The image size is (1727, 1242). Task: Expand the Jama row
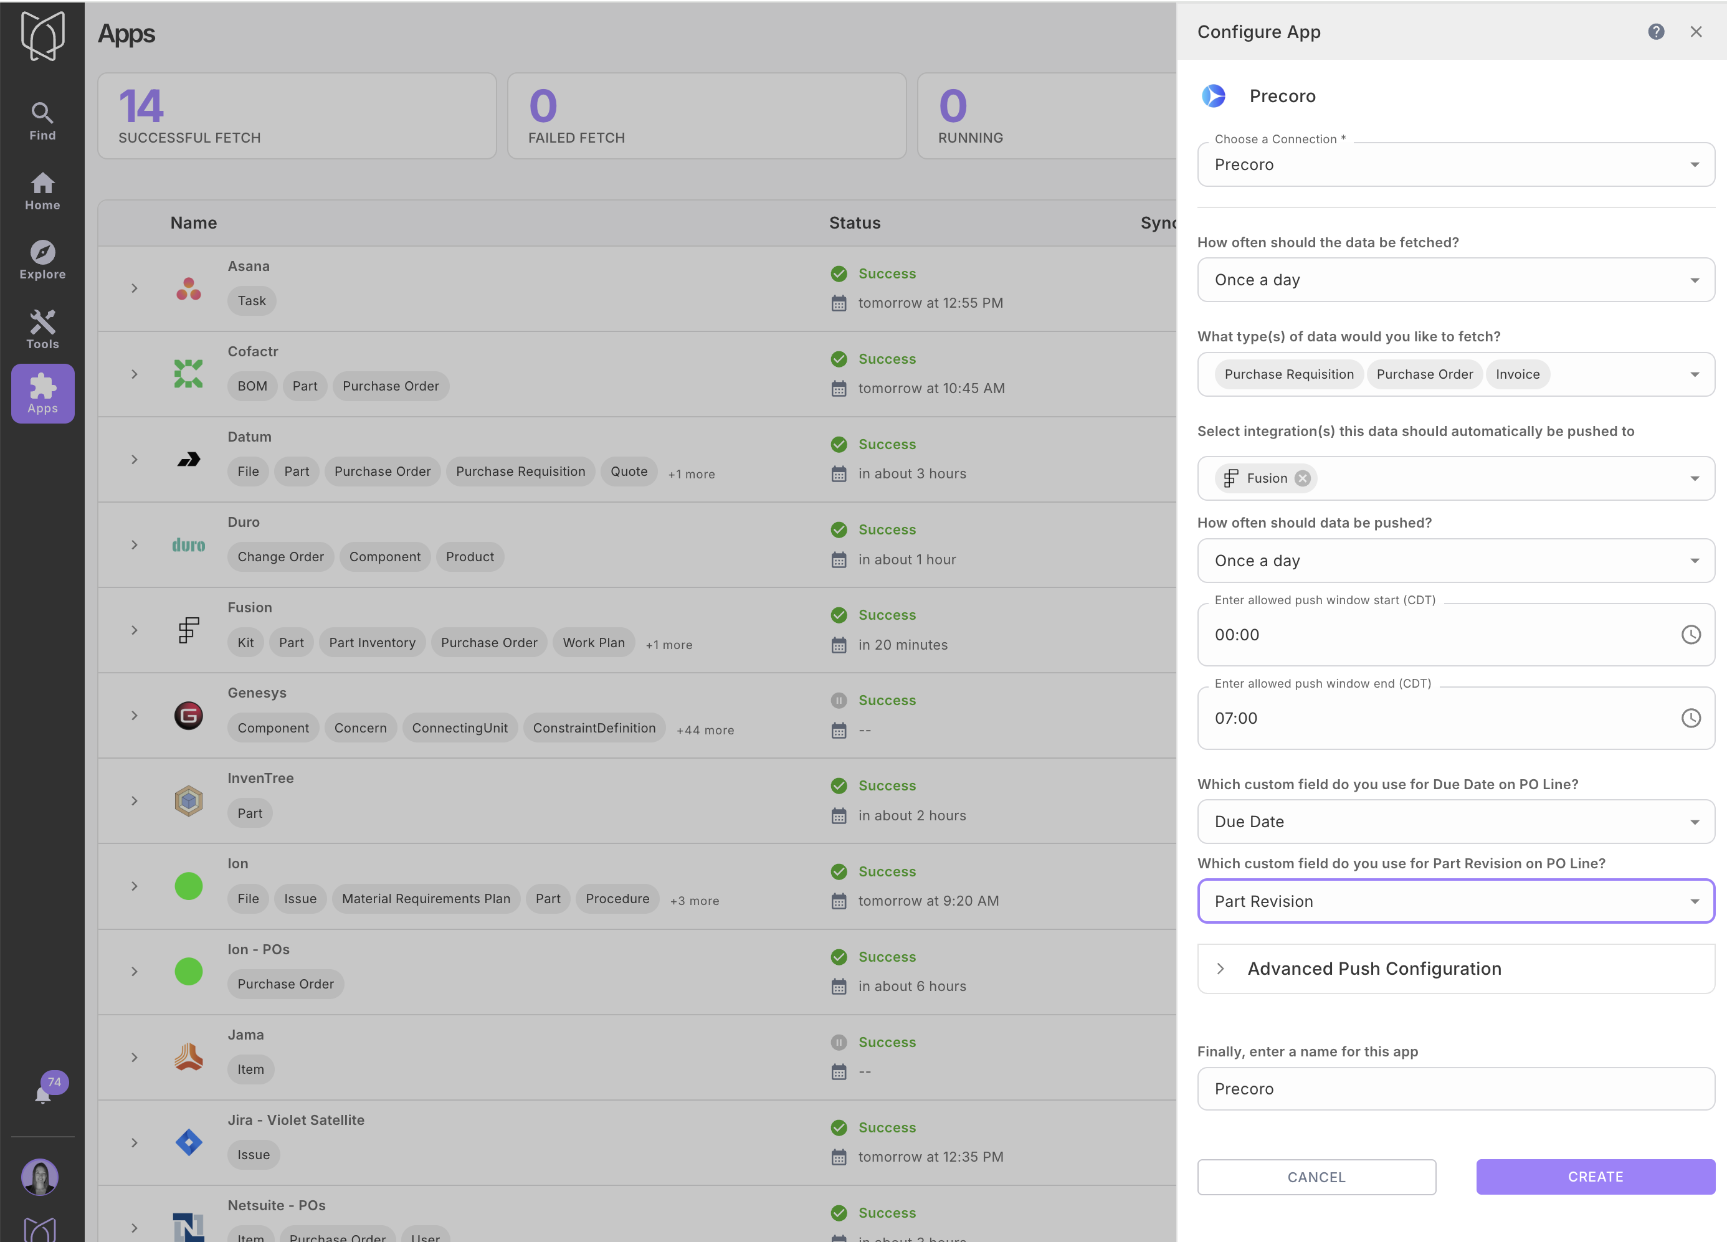tap(134, 1057)
